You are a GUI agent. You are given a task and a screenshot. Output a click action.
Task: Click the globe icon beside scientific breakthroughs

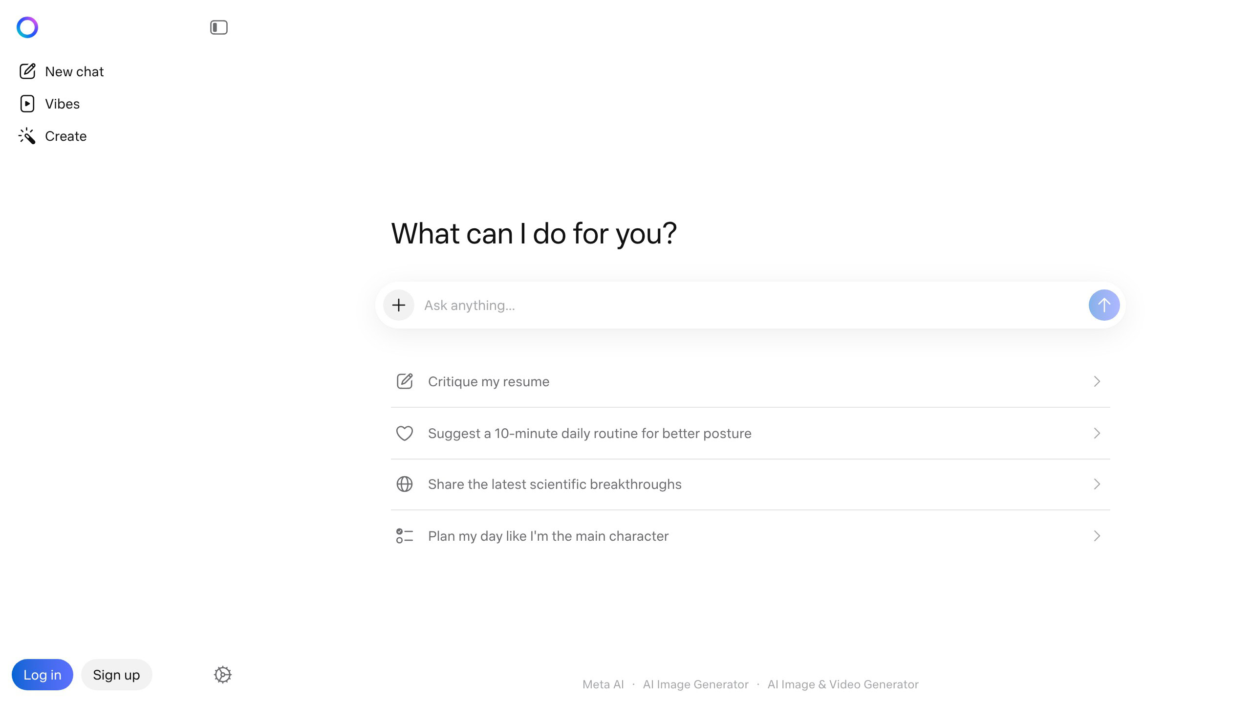point(404,484)
